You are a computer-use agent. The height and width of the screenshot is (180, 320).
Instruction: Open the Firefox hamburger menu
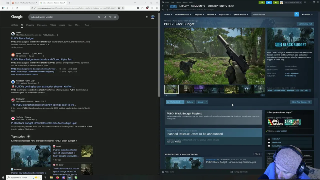click(156, 8)
